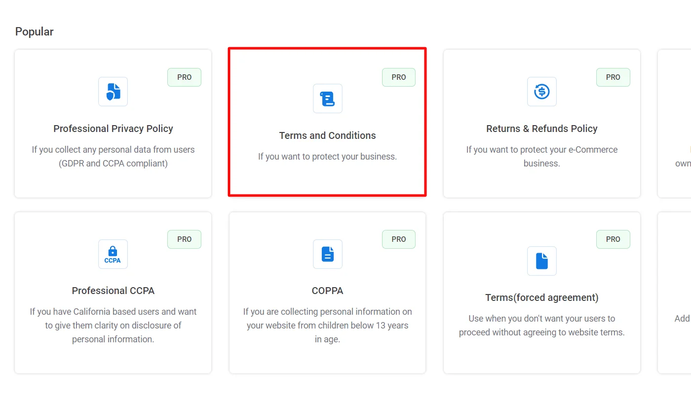691x394 pixels.
Task: Click the PRO badge on COPPA
Action: coord(398,239)
